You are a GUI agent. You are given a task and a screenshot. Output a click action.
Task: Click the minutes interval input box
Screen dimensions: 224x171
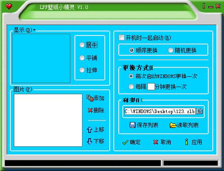[x=151, y=87]
